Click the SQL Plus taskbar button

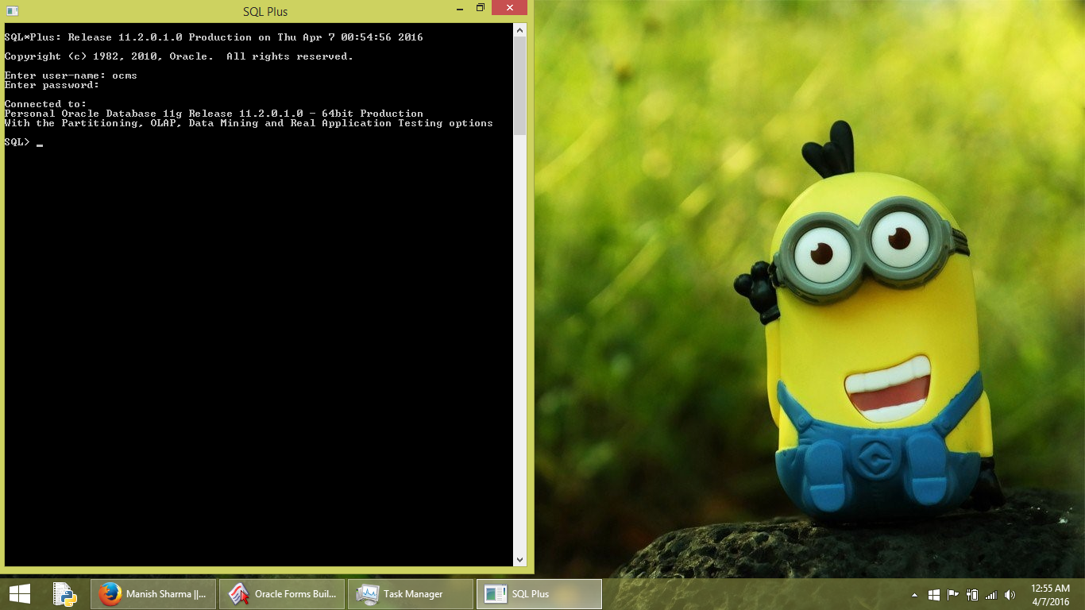[x=539, y=594]
